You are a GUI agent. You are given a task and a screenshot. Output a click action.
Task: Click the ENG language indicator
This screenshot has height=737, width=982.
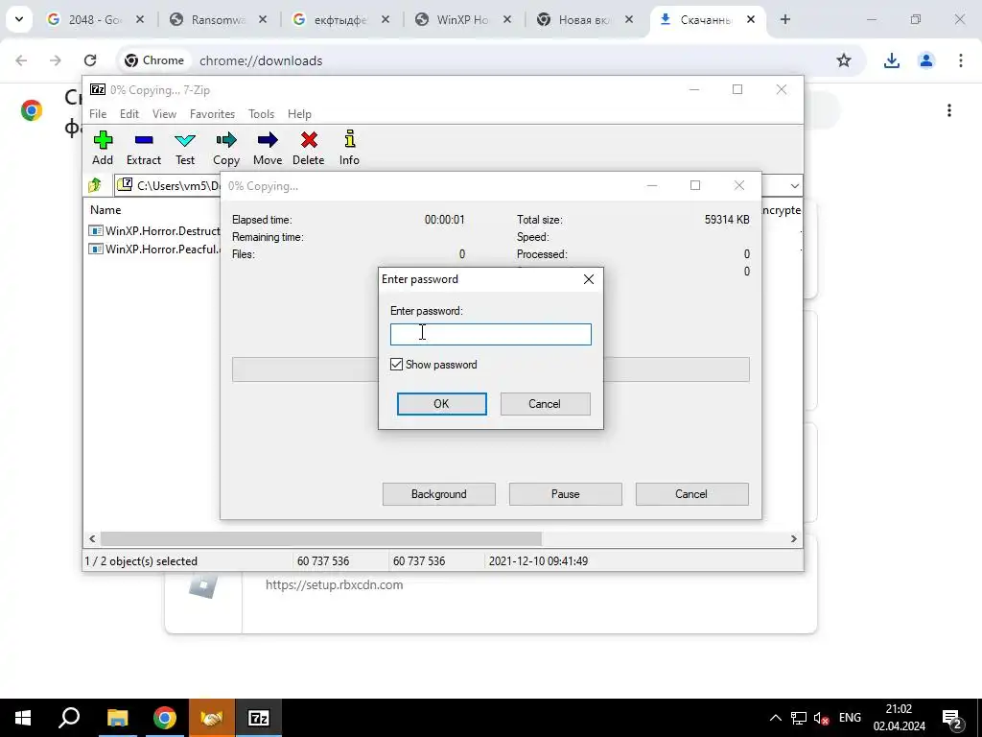coord(850,718)
